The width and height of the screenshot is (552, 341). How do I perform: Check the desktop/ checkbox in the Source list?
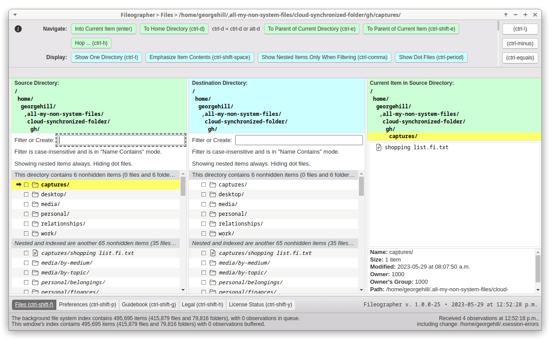tap(26, 194)
